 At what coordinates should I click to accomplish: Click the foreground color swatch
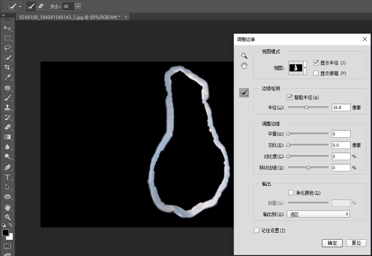click(x=6, y=232)
